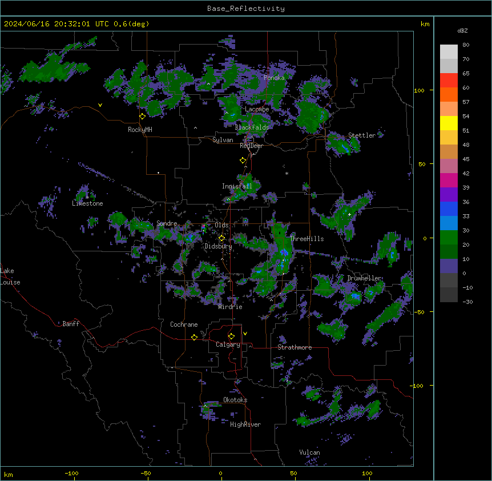Click the yellow diamond marker above RockyMH
The height and width of the screenshot is (481, 492).
[143, 117]
